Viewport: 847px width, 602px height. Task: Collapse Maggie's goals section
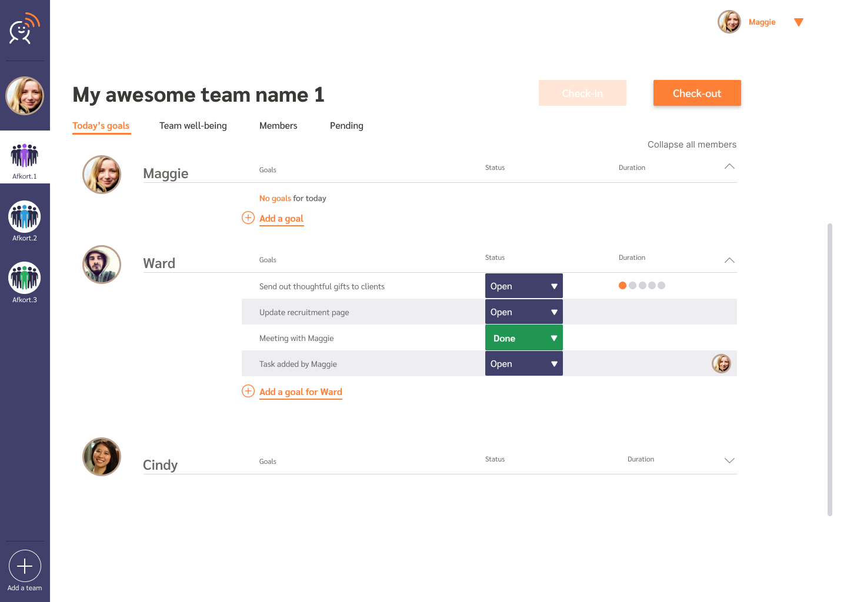click(x=729, y=166)
